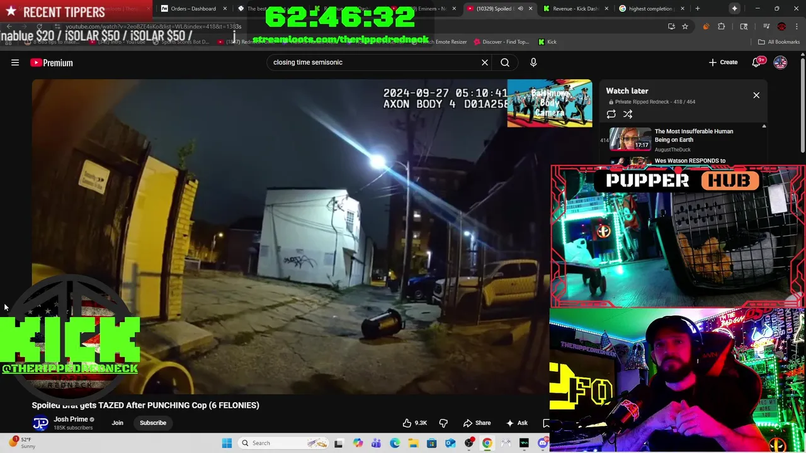Toggle loop playlist

point(611,114)
